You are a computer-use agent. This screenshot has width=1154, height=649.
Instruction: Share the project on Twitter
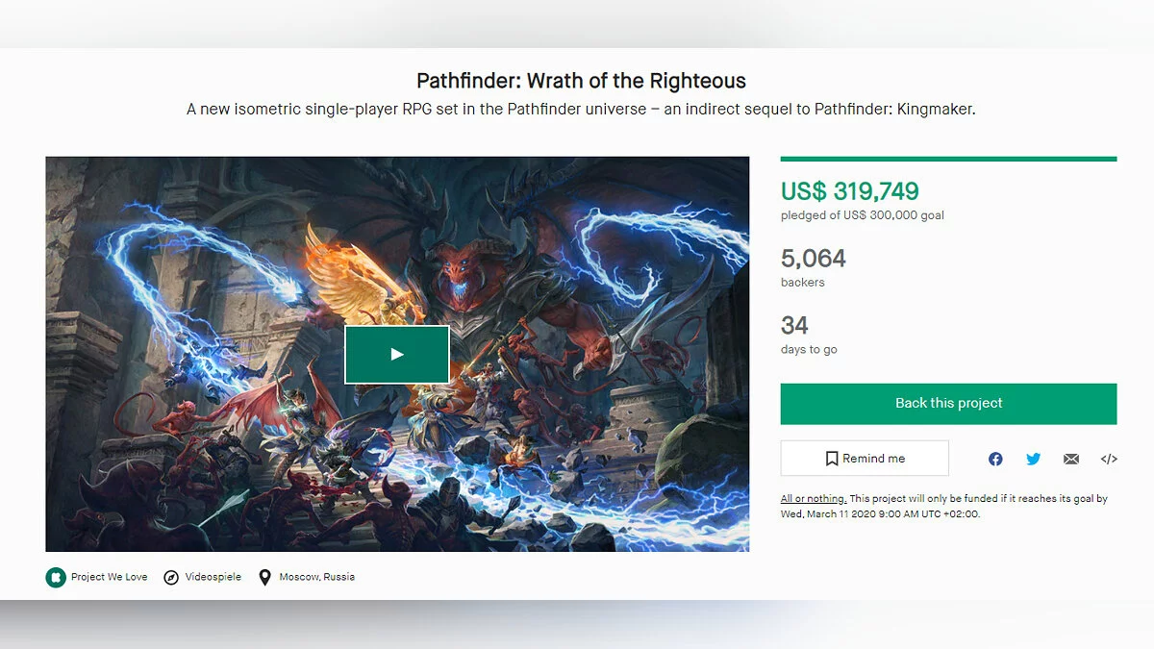1033,459
